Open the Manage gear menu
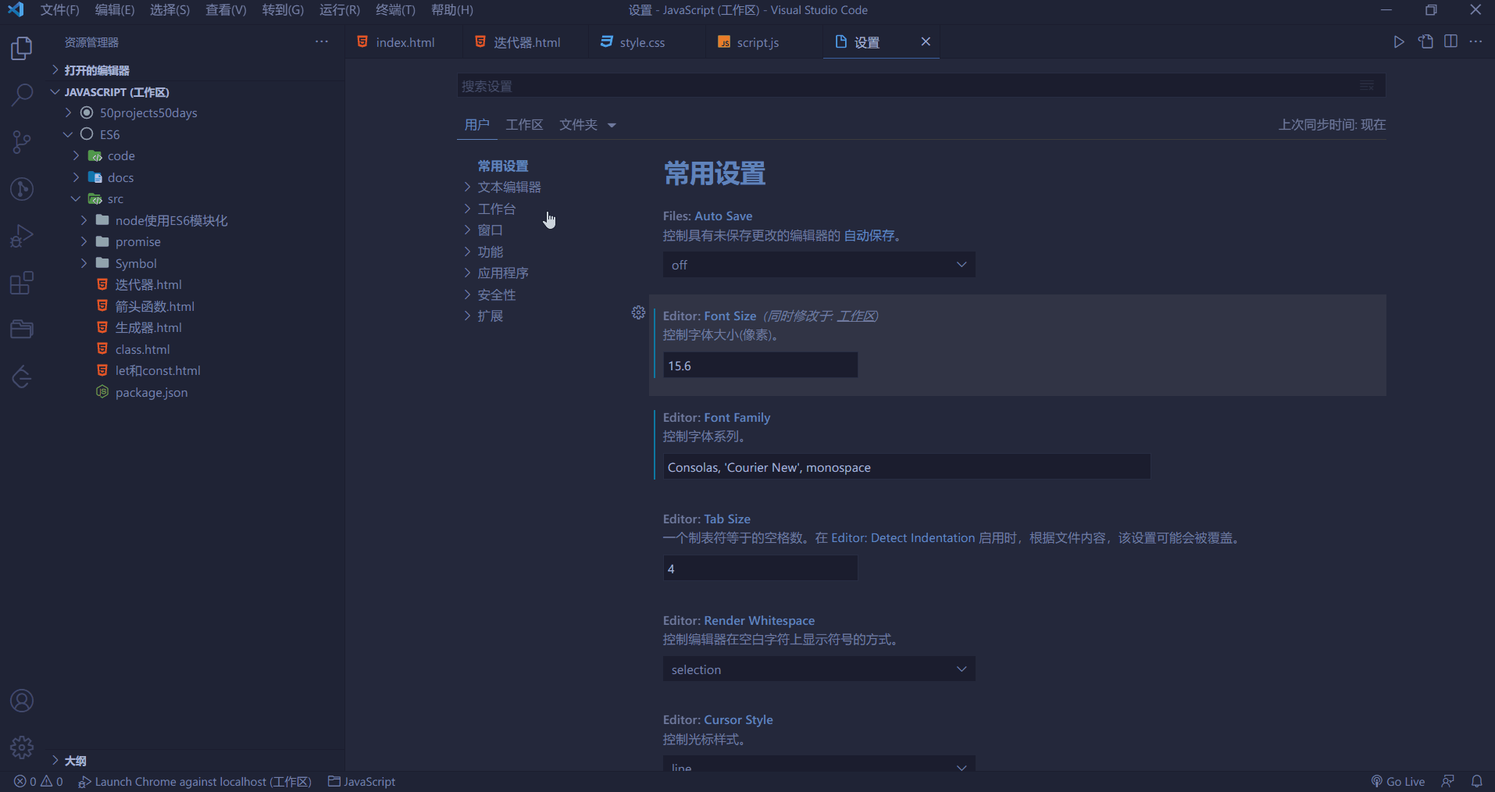 22,747
